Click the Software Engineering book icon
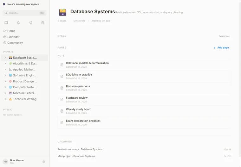Image resolution: width=241 pixels, height=167 pixels. tap(10, 75)
